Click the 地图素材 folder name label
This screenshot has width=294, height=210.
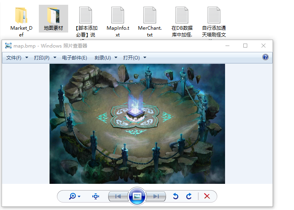(53, 28)
